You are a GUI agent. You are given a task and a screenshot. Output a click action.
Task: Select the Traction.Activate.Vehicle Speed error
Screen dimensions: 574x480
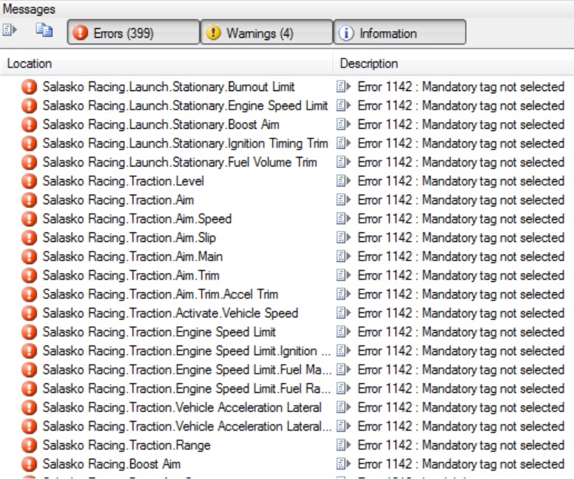[x=170, y=313]
